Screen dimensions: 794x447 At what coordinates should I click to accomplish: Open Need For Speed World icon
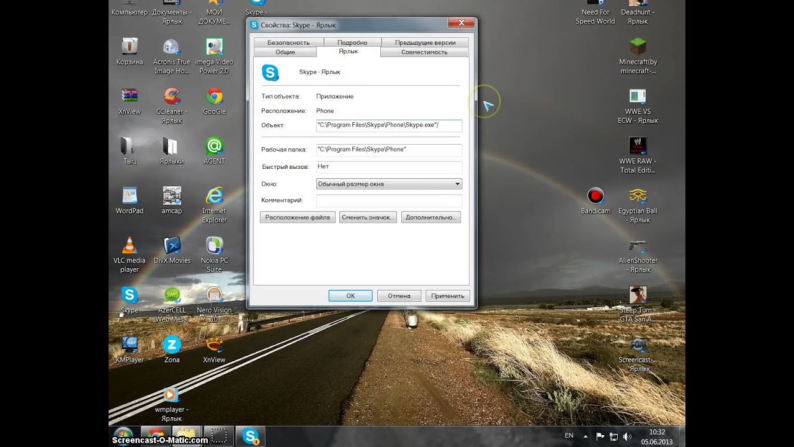595,12
